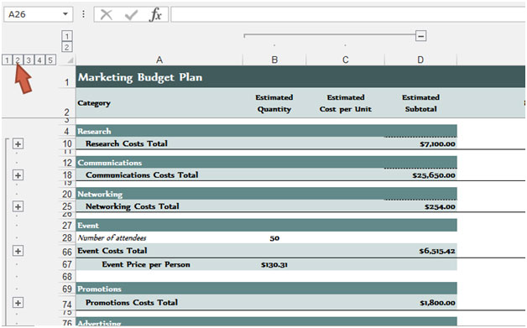Select the $130.31 price cell
Viewport: 527px width, 328px height.
274,265
